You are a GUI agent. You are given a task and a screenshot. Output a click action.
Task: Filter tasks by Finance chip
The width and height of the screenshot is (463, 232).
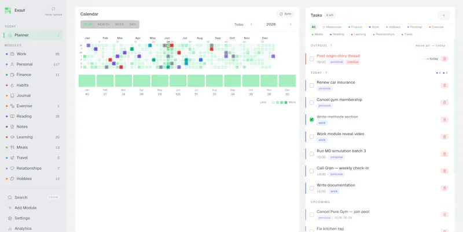[355, 27]
